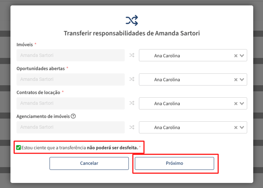Click the Amanda Sartori field under Contratos de locação
The image size is (263, 188).
(x=71, y=103)
